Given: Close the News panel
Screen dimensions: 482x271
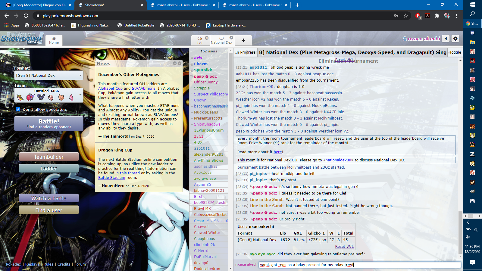Looking at the screenshot, I should coord(180,63).
